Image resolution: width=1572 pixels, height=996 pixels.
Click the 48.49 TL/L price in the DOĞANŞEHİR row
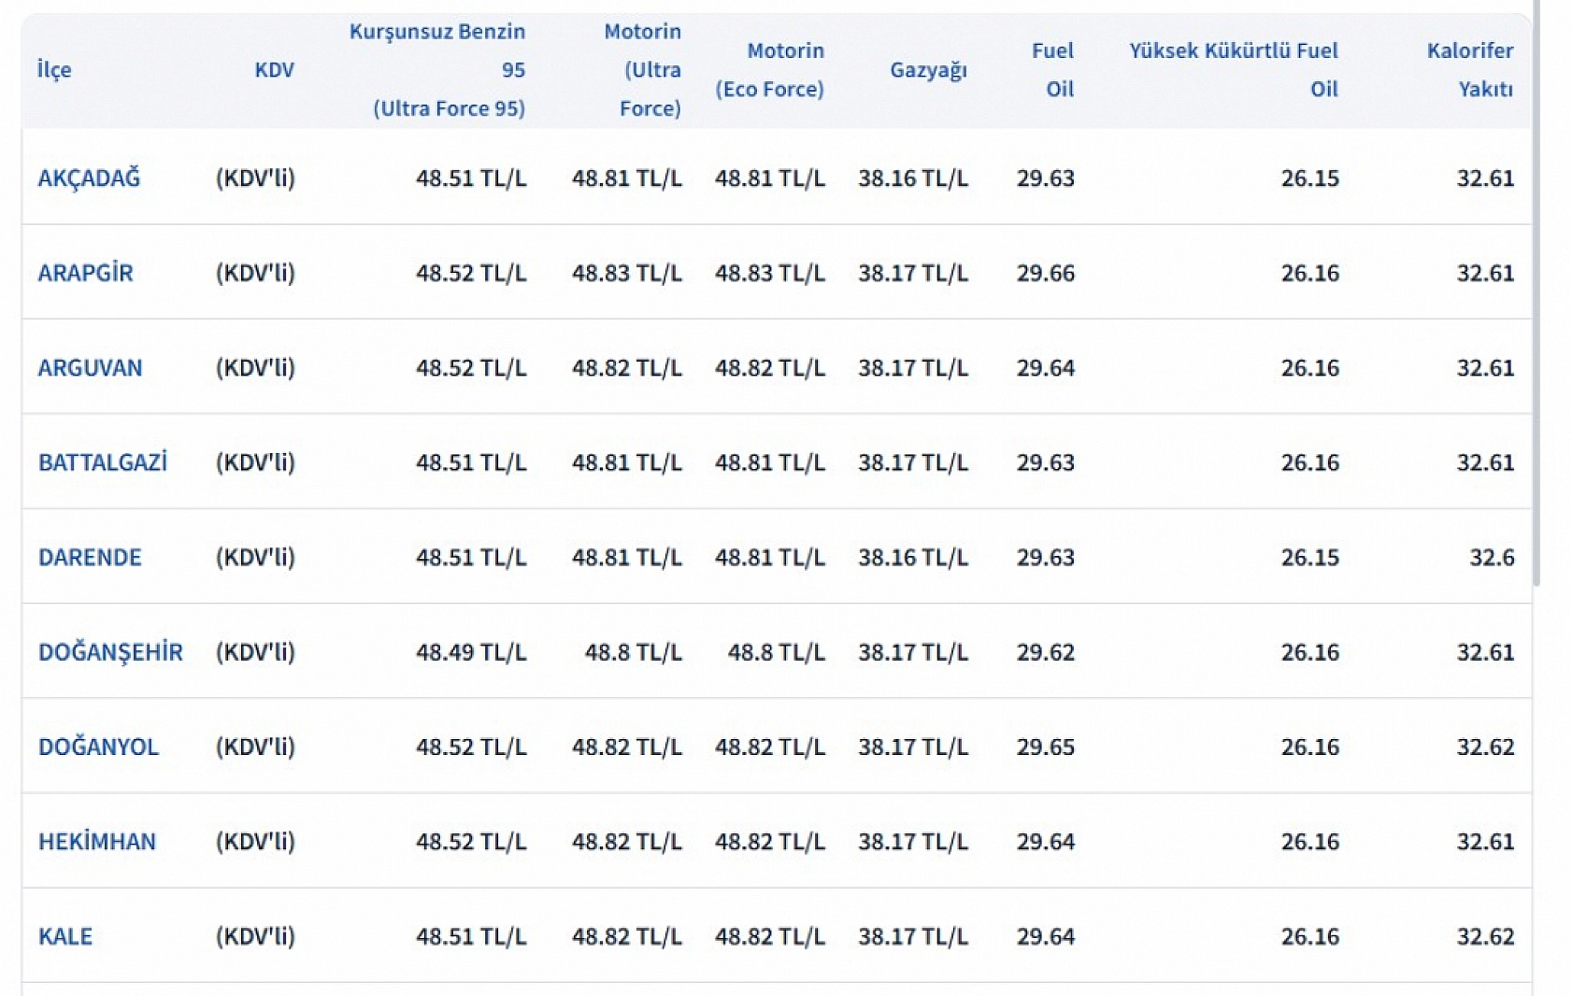point(471,652)
